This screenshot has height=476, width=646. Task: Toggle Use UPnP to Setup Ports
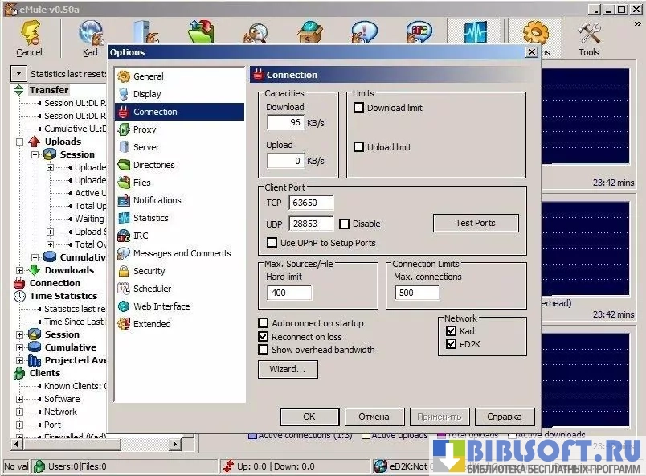273,243
